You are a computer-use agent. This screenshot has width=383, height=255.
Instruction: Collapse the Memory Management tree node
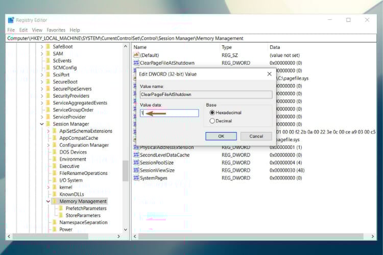[x=48, y=201]
